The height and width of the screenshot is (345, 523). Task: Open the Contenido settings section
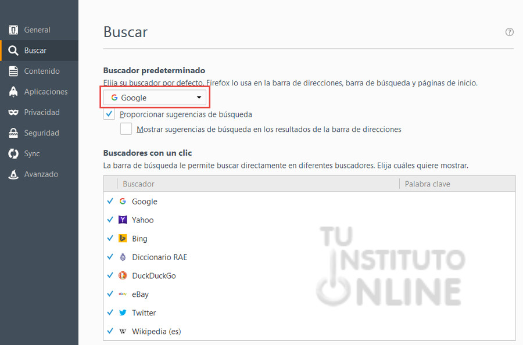pos(41,71)
